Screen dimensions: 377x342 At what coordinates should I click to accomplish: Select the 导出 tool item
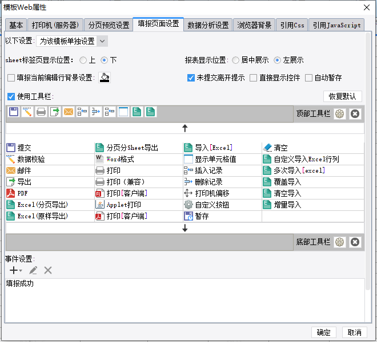click(x=50, y=182)
